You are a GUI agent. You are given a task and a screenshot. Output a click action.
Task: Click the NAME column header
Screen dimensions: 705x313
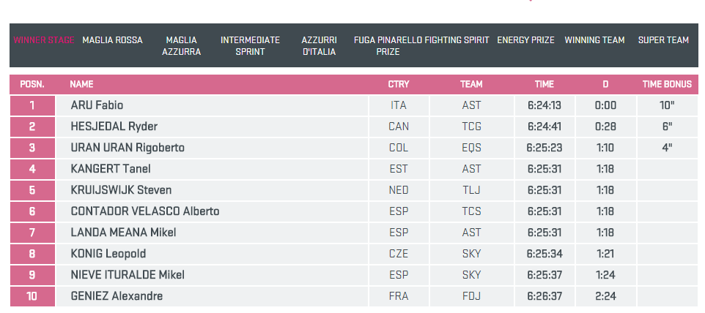82,84
